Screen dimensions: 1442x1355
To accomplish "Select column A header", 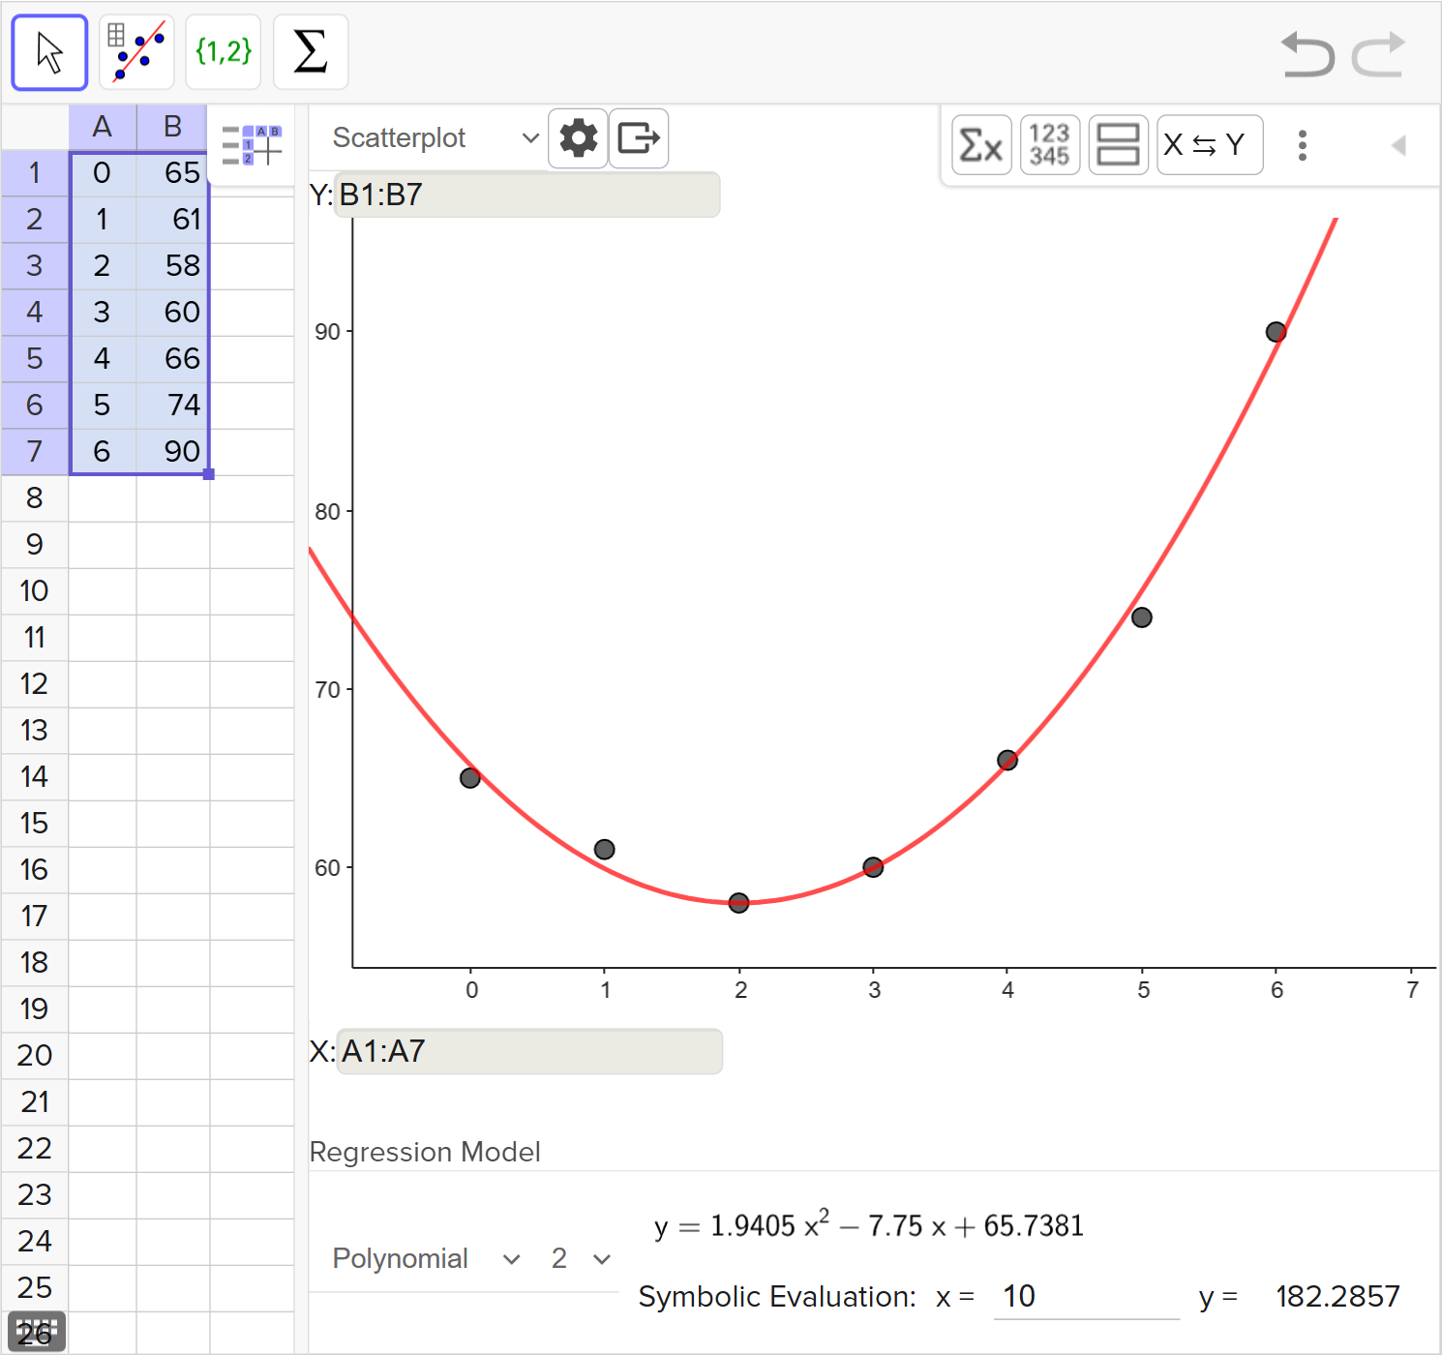I will (x=103, y=127).
